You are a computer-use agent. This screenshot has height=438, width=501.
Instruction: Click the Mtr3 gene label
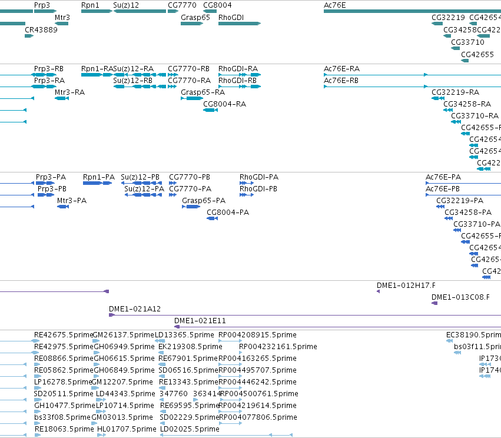[62, 18]
